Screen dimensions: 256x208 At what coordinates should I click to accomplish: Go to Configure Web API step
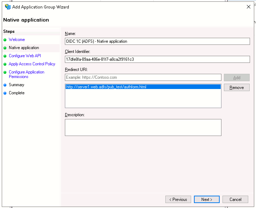25,56
